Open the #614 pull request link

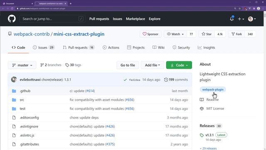coord(90,91)
